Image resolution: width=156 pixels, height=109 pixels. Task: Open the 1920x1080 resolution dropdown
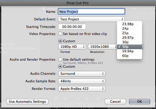coord(102,47)
